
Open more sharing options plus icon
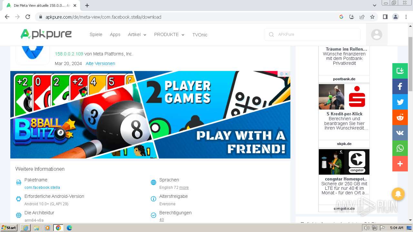[x=400, y=164]
